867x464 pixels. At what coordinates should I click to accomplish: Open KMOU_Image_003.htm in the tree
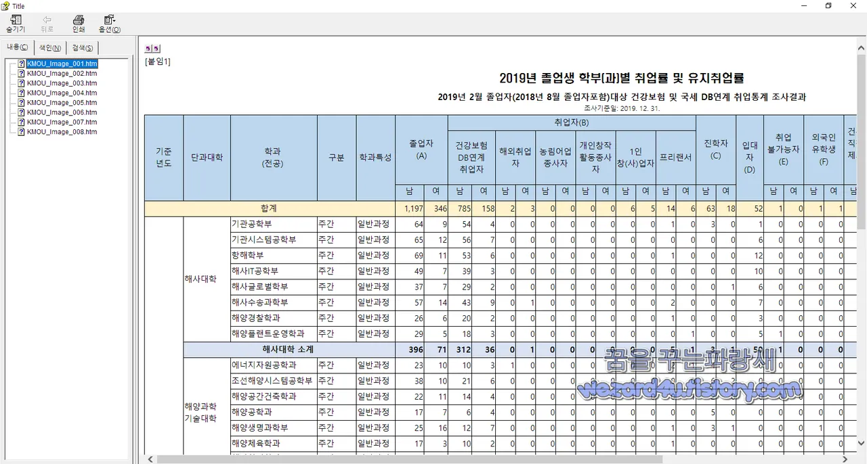(62, 83)
